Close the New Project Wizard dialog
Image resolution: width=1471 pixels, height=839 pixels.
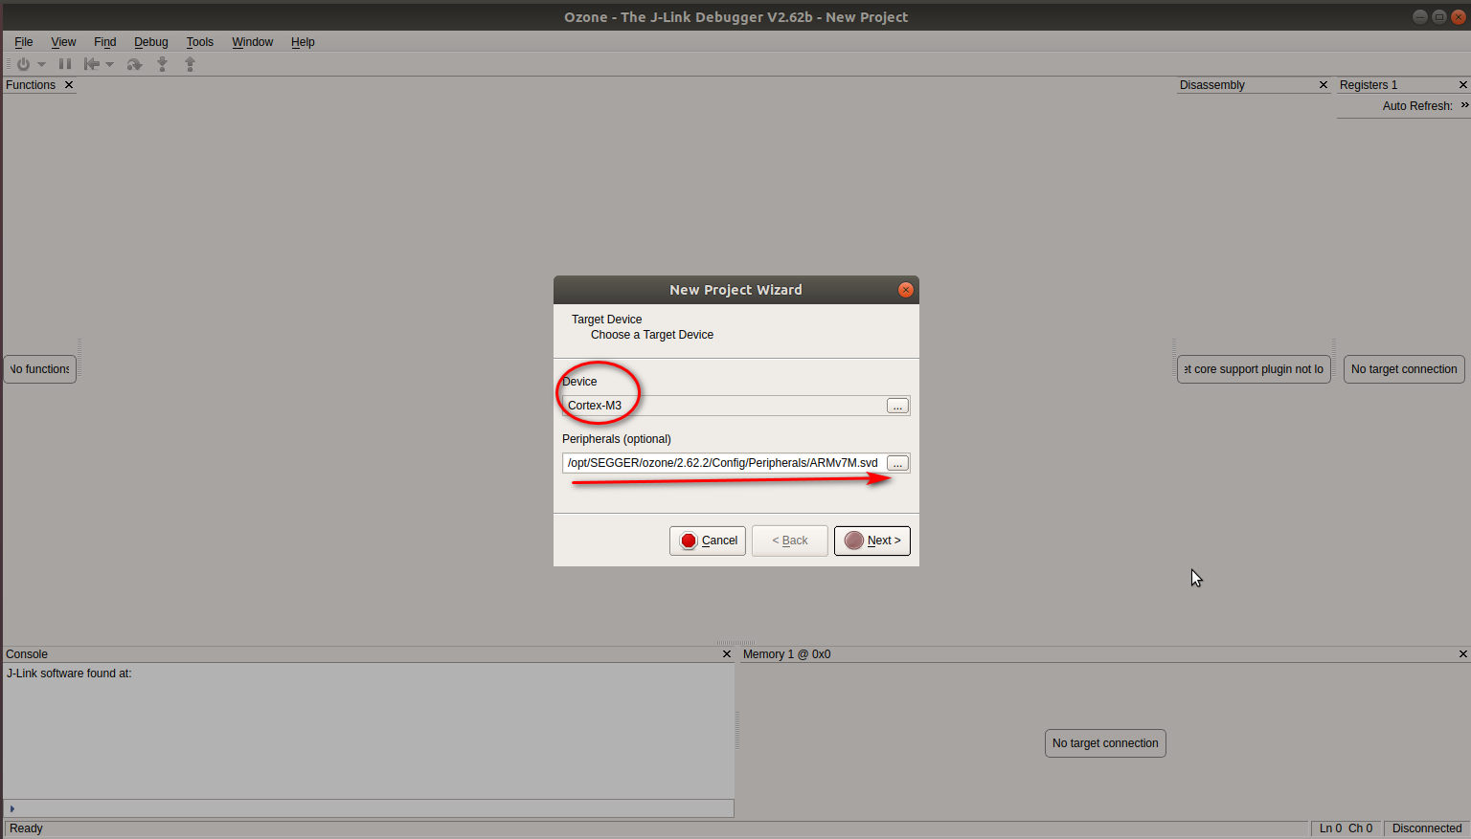point(905,290)
